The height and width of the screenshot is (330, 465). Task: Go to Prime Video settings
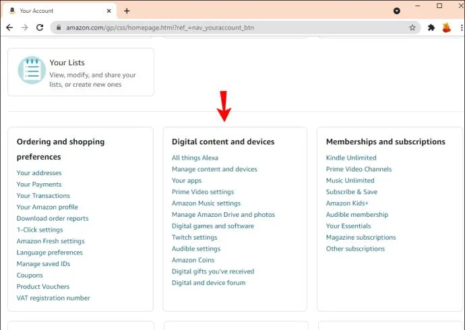click(203, 192)
